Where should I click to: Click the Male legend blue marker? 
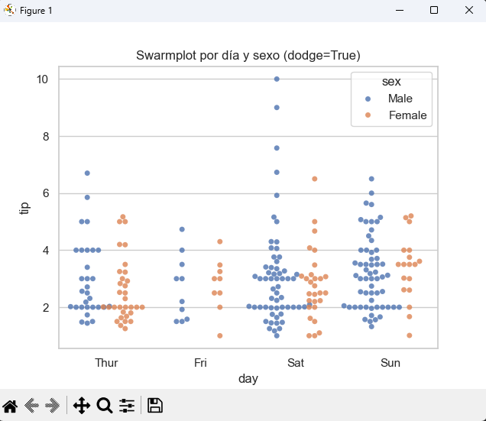pyautogui.click(x=368, y=99)
